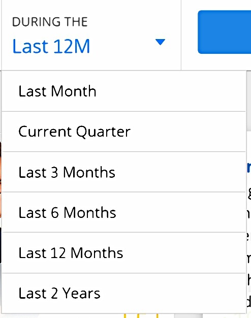
Task: Click the blue button beside the dropdown
Action: click(x=225, y=32)
